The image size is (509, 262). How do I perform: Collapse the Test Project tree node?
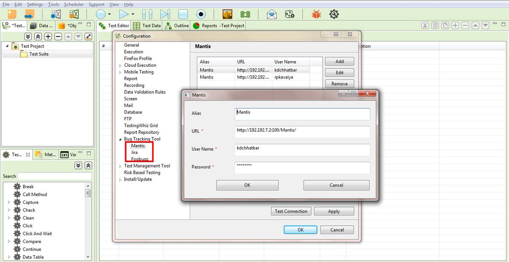coord(7,46)
